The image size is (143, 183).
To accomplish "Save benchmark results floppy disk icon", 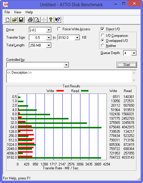I will 21,20.
